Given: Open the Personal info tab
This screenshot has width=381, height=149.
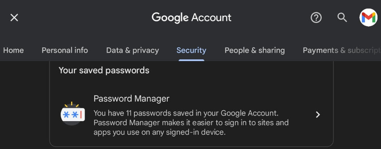Looking at the screenshot, I should point(65,50).
